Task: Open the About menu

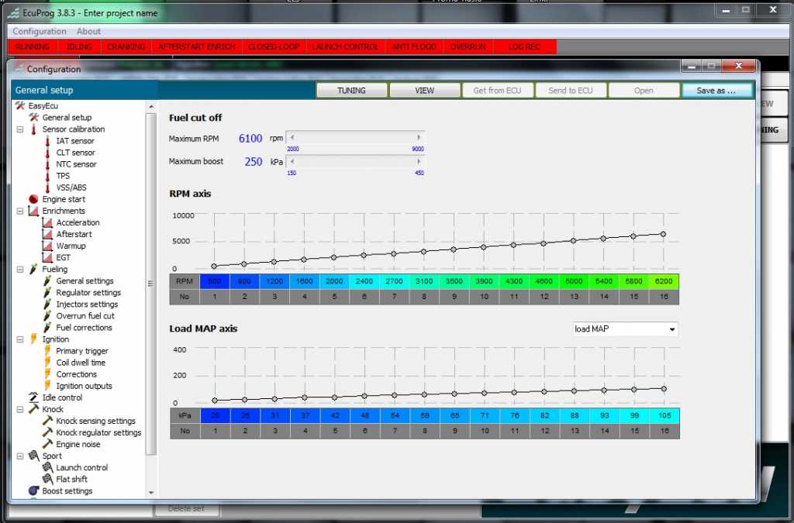Action: coord(88,31)
